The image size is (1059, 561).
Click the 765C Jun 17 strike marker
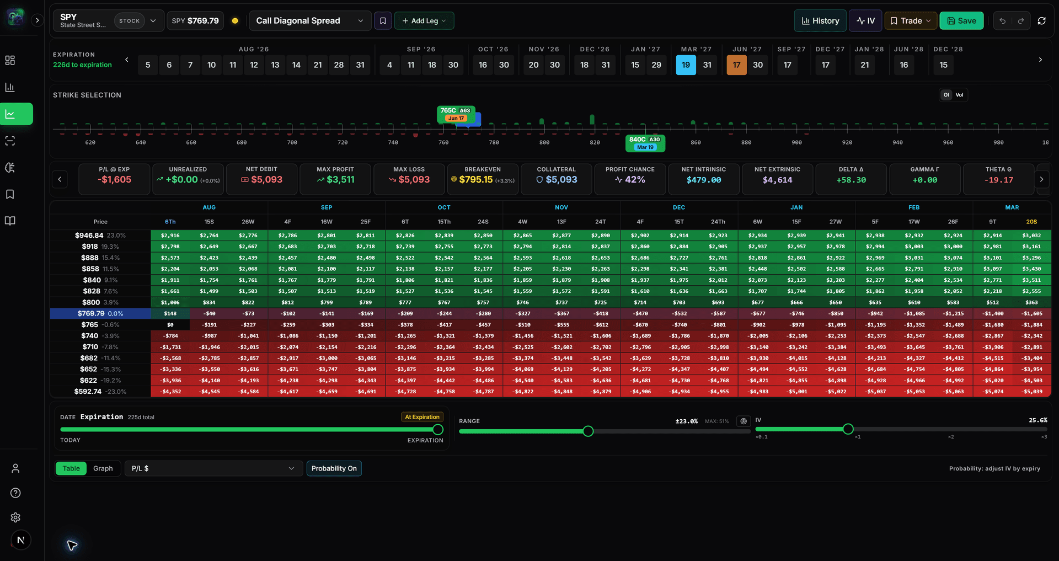click(x=456, y=114)
